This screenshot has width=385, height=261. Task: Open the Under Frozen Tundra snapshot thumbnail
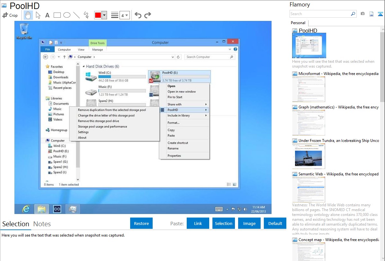[x=309, y=156]
